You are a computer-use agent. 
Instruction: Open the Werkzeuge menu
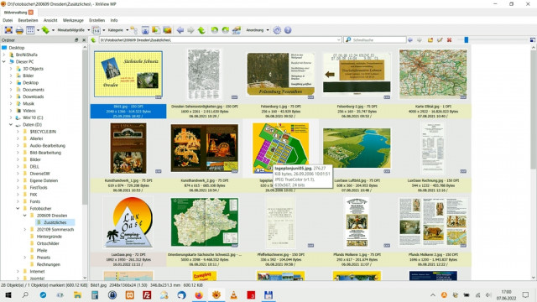pyautogui.click(x=73, y=20)
